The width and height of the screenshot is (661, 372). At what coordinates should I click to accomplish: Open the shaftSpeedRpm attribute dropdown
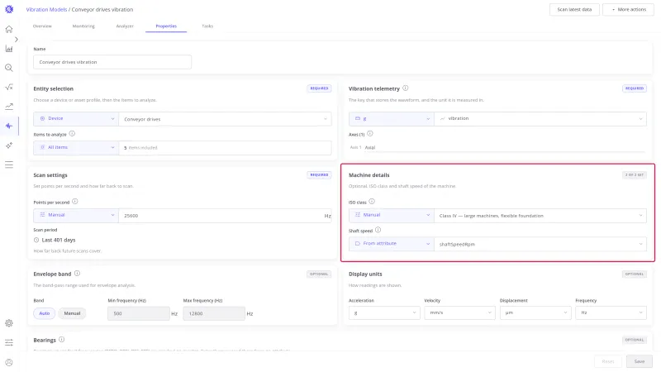[x=540, y=244]
